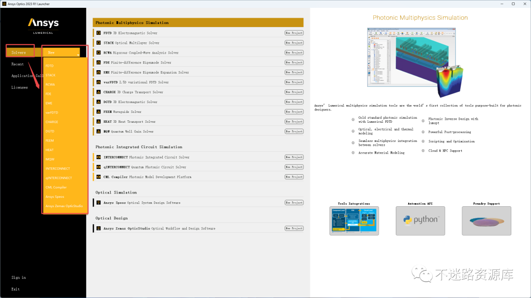Open the New dropdown button
Screen dimensions: 531x298
[61, 52]
